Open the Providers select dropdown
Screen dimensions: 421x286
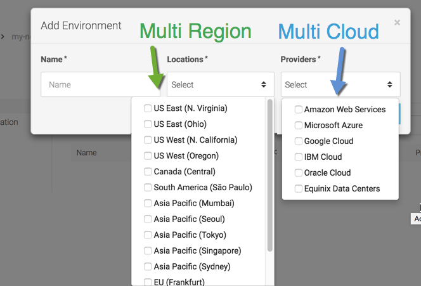pos(340,84)
